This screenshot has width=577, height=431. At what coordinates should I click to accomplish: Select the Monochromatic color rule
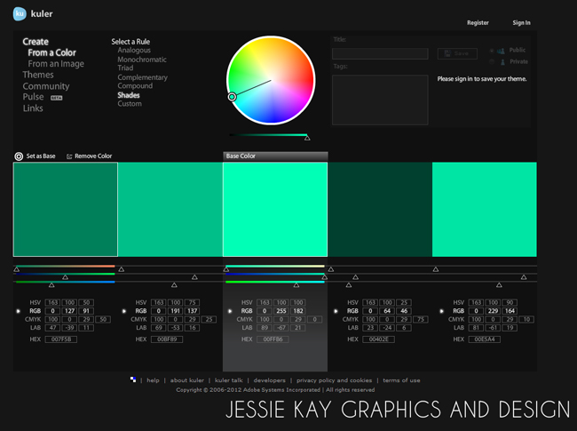click(x=142, y=60)
